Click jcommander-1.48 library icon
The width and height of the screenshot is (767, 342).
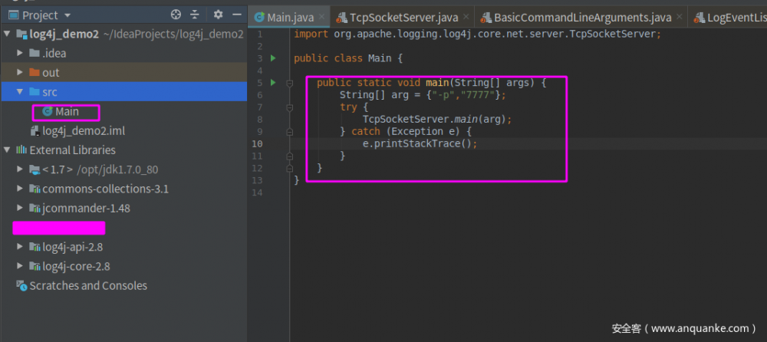(x=35, y=209)
